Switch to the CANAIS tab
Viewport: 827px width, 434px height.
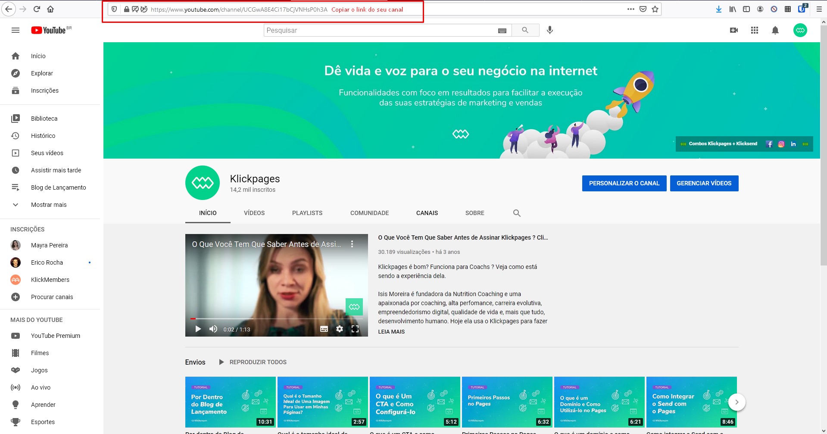(427, 213)
